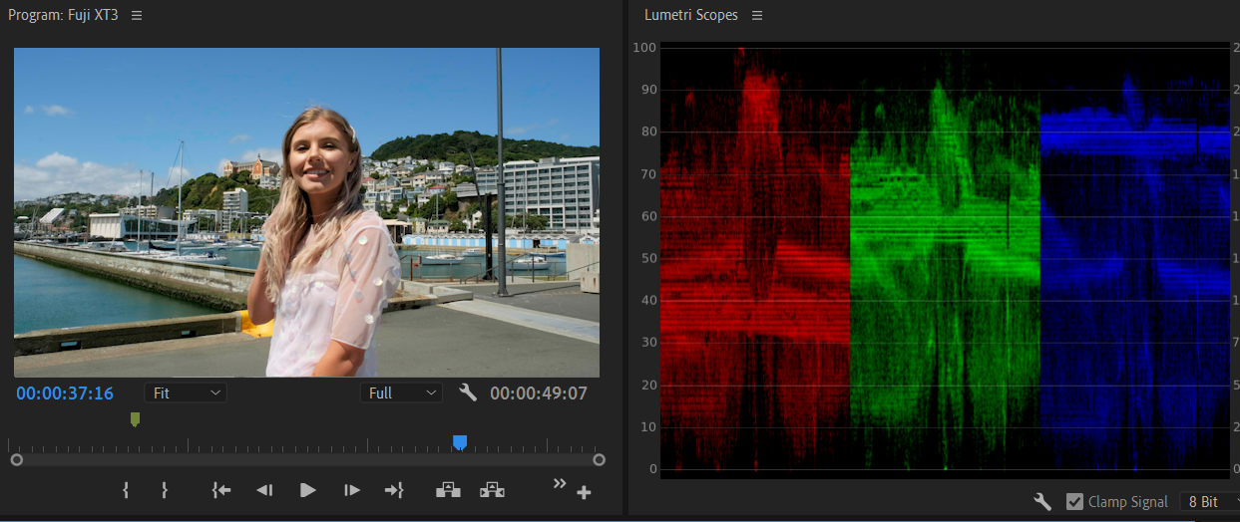Open the 8 Bit depth dropdown
Image resolution: width=1240 pixels, height=522 pixels.
tap(1208, 502)
